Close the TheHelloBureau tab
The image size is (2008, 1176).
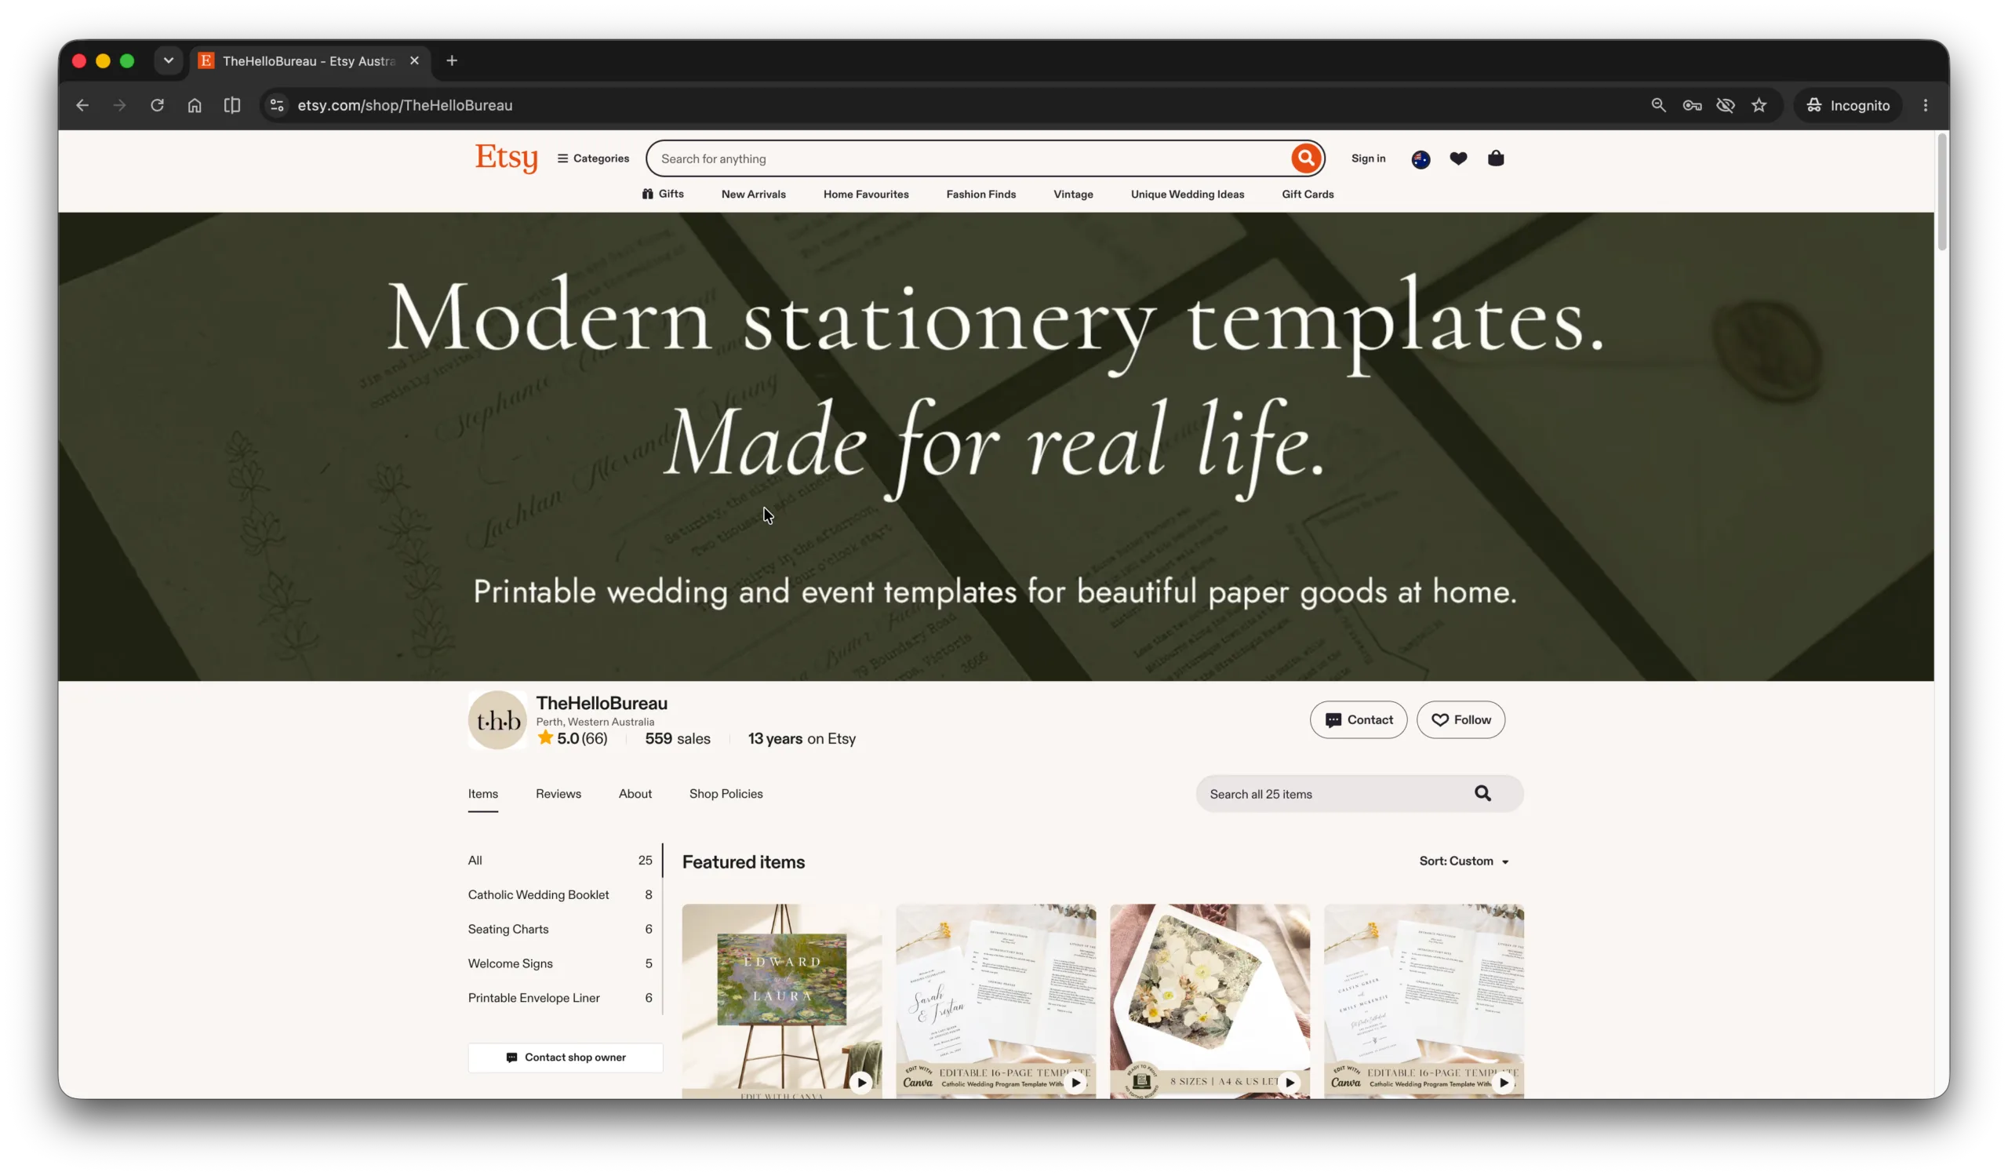(x=414, y=60)
